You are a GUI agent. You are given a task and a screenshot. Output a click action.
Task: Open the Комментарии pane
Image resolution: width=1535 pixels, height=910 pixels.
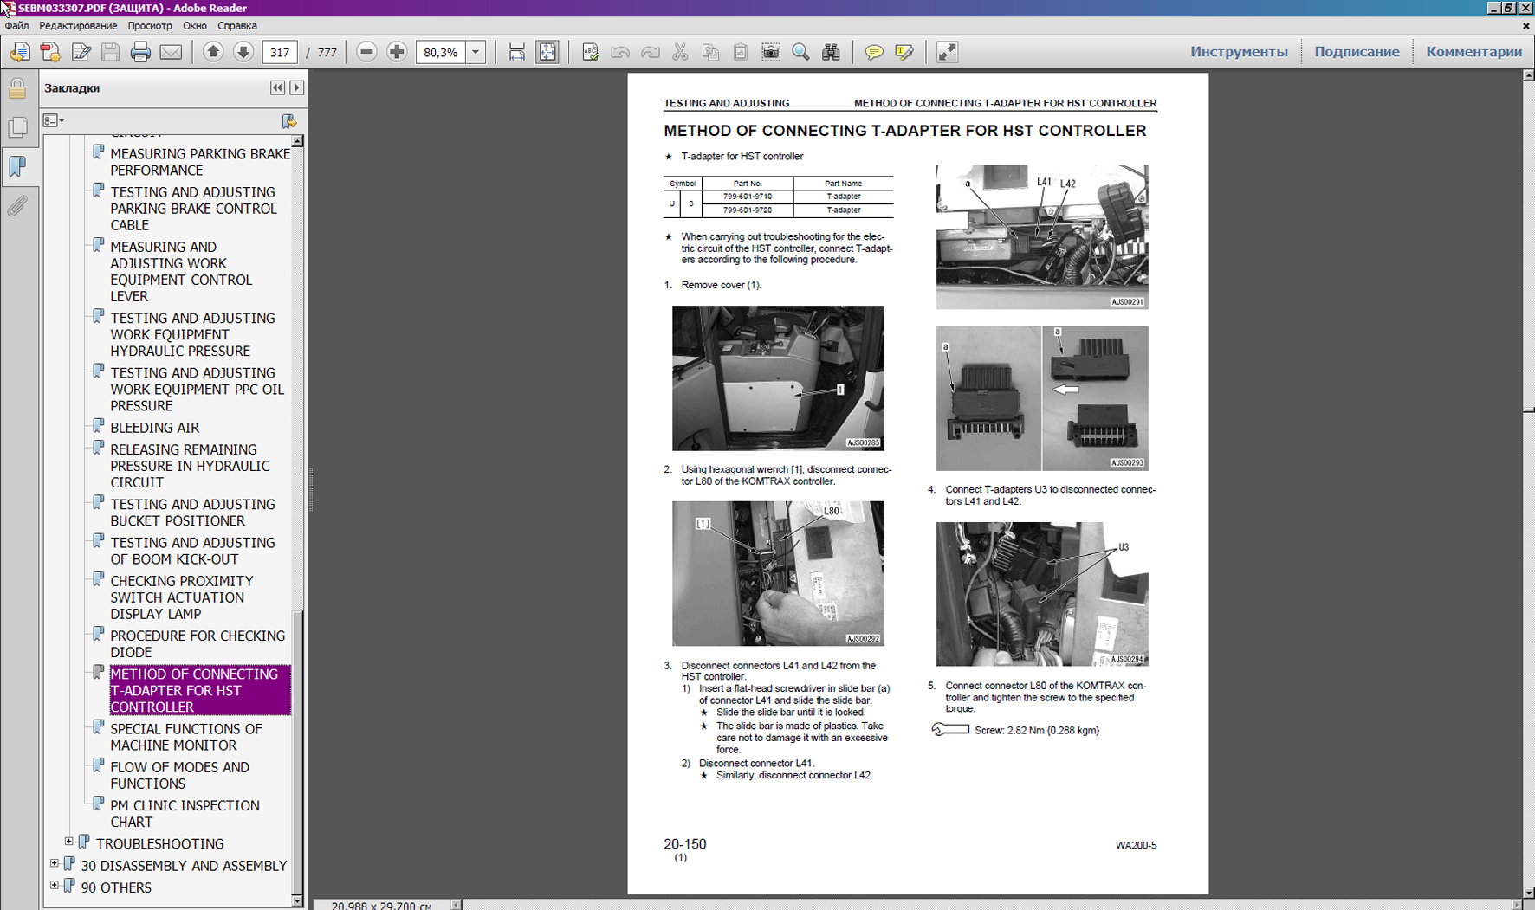point(1473,52)
